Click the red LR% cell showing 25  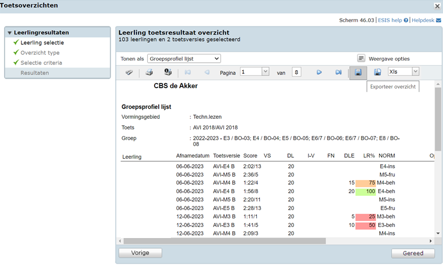365,216
